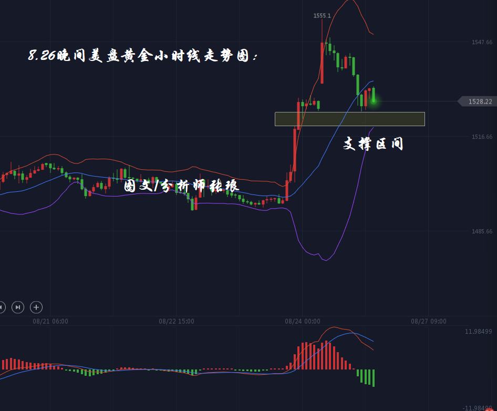Click the 08/24 00:00 time axis label
The image size is (497, 411).
tap(303, 321)
